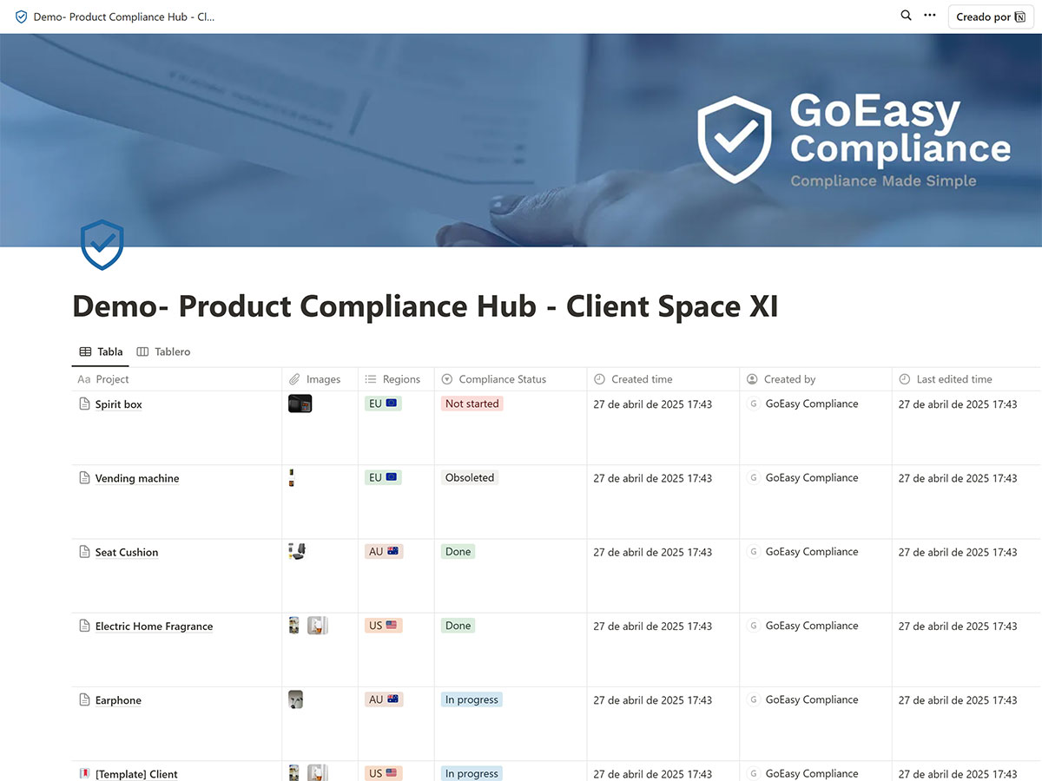Click the Spirit box page icon

tap(84, 404)
